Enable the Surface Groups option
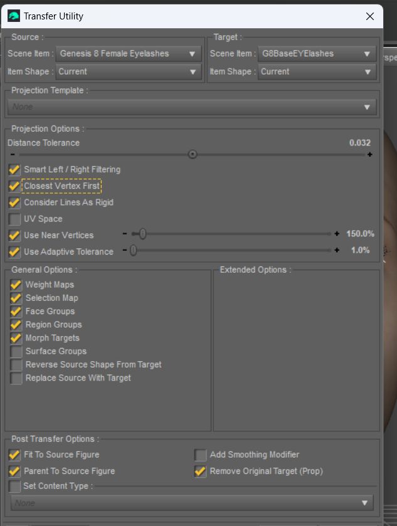 16,352
